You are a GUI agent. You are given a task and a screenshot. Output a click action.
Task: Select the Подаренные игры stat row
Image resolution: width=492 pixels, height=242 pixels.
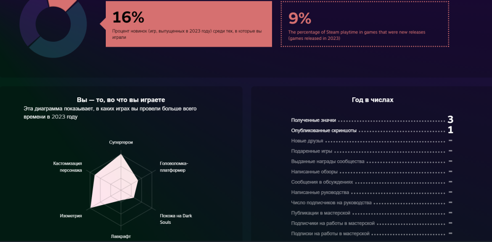[x=311, y=151]
